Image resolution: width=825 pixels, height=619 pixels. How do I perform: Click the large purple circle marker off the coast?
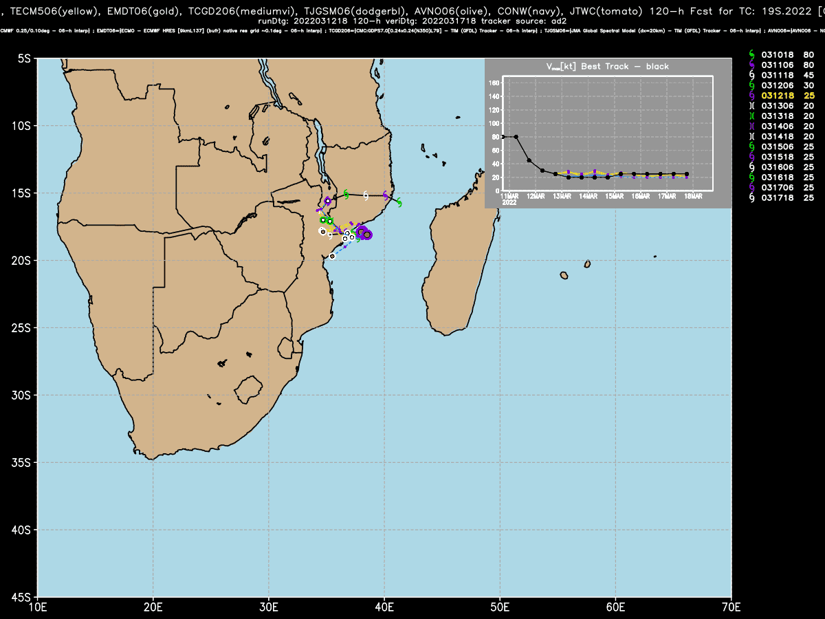click(x=367, y=235)
